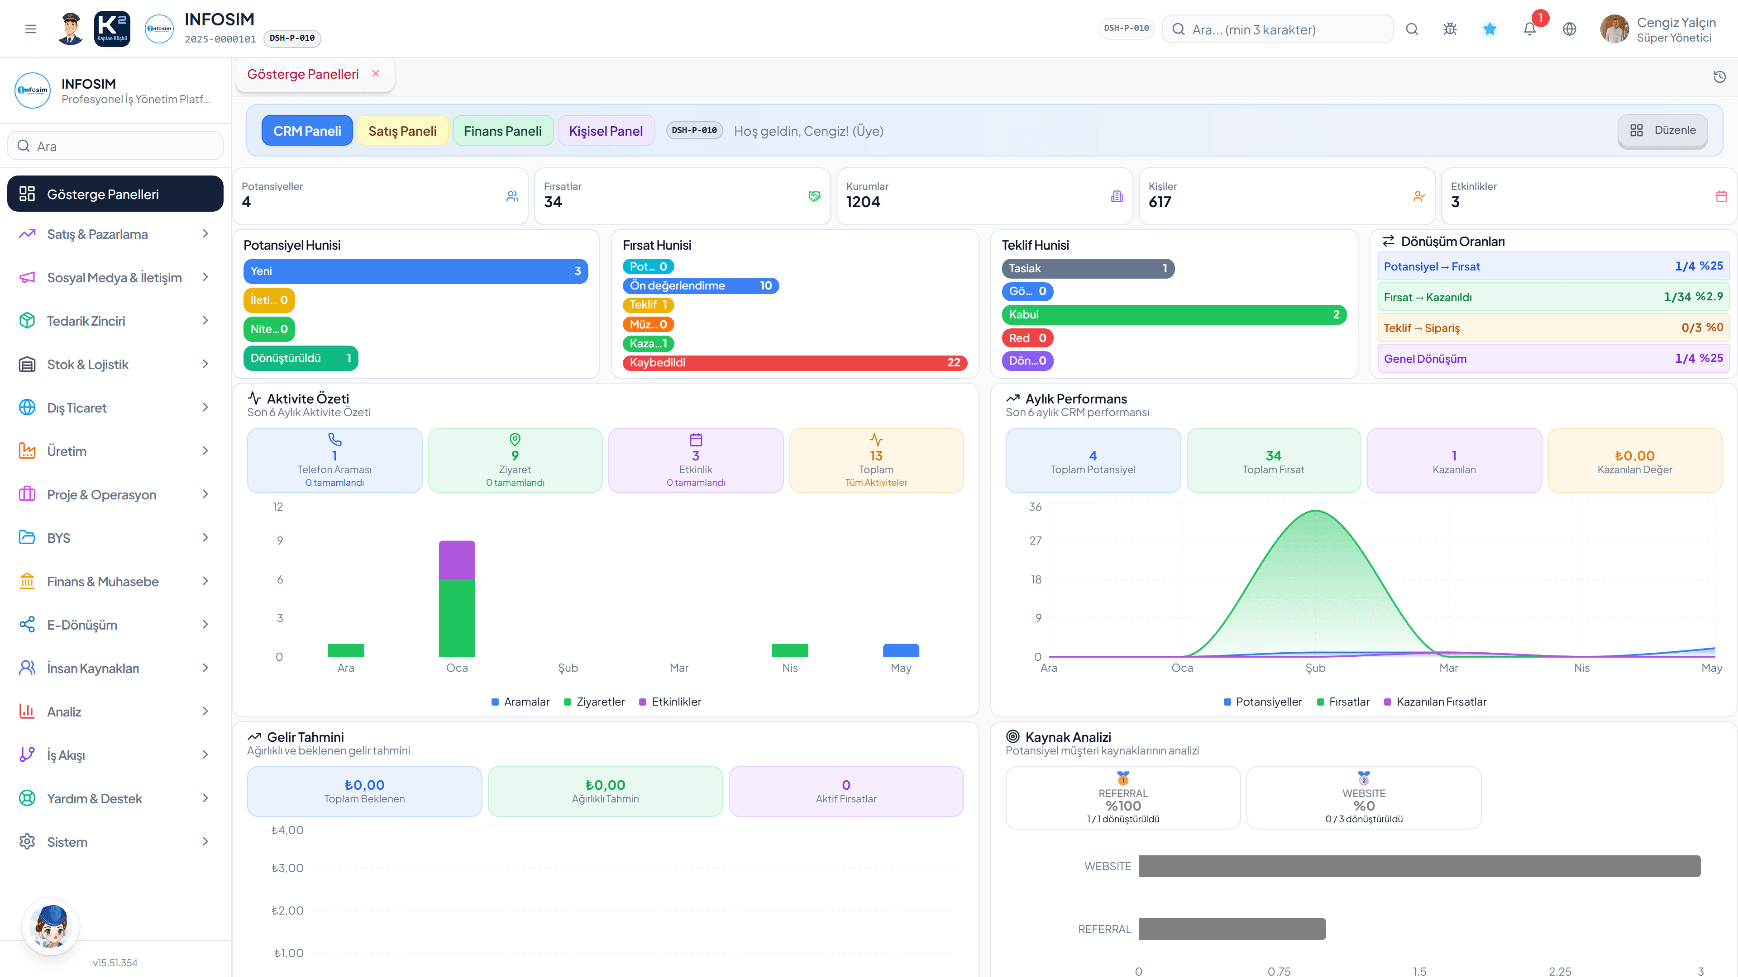Expand Proje & Operasyon menu

(115, 494)
